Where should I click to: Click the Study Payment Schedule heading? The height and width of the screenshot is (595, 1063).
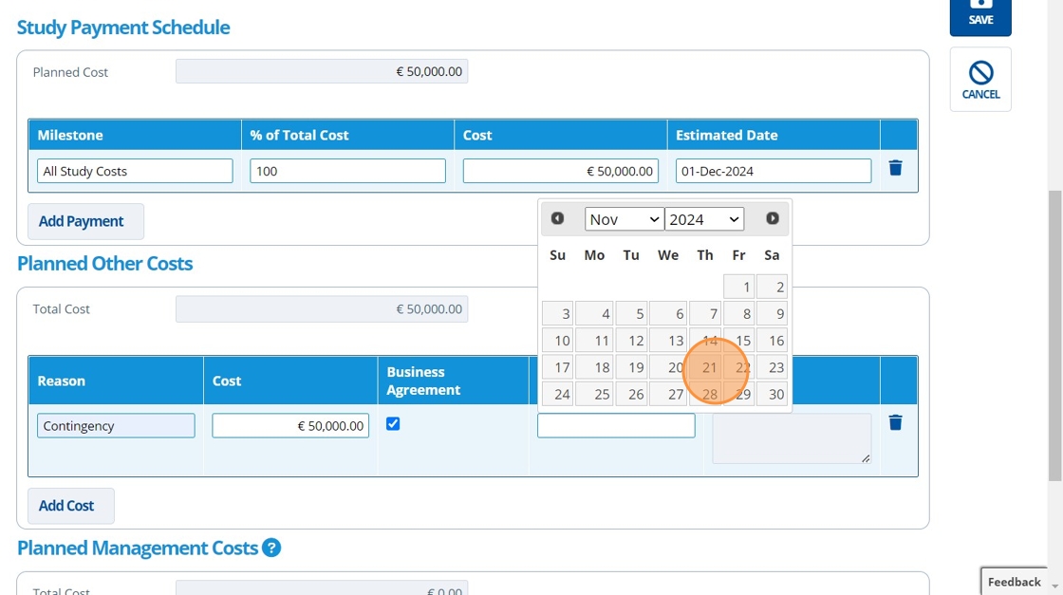pos(123,28)
